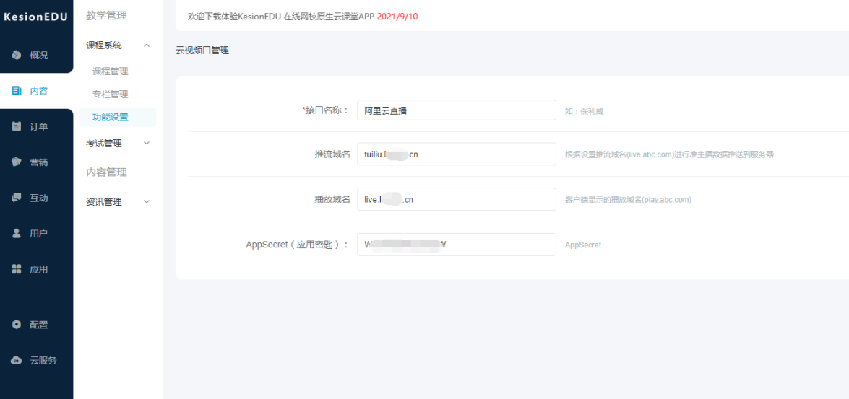Expand the 资讯管理 section chevron
Viewport: 849px width, 399px height.
pos(147,202)
